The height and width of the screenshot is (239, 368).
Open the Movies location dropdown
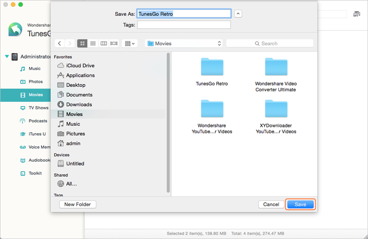coord(184,43)
